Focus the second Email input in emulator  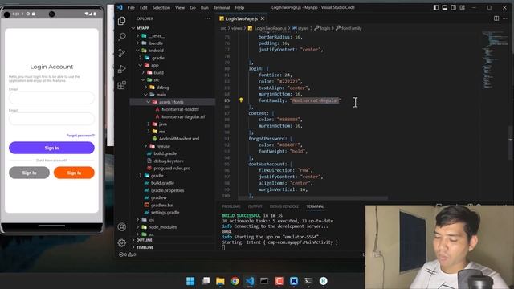pyautogui.click(x=51, y=119)
